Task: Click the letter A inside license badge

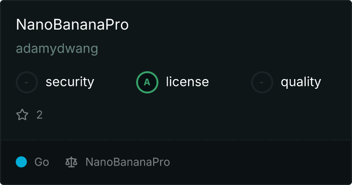Action: pos(147,82)
